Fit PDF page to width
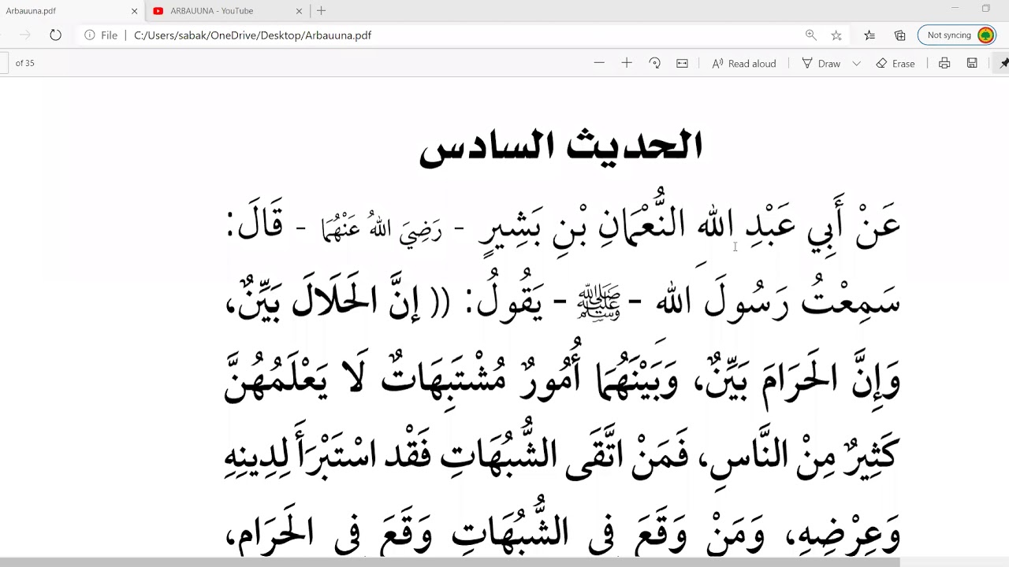The width and height of the screenshot is (1009, 567). [x=682, y=63]
